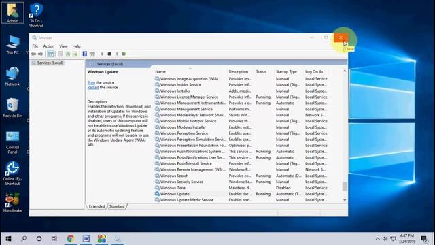The image size is (435, 245).
Task: Select Windows Presentation Foundation row
Action: pyautogui.click(x=241, y=146)
